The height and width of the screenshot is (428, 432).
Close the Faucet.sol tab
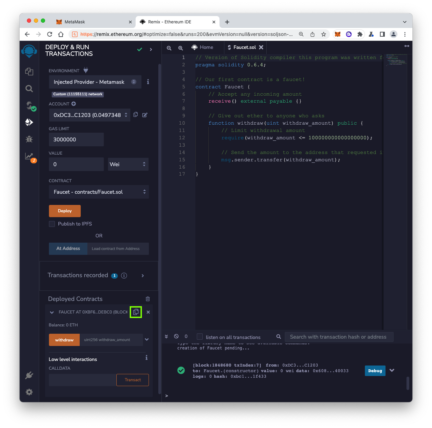261,47
